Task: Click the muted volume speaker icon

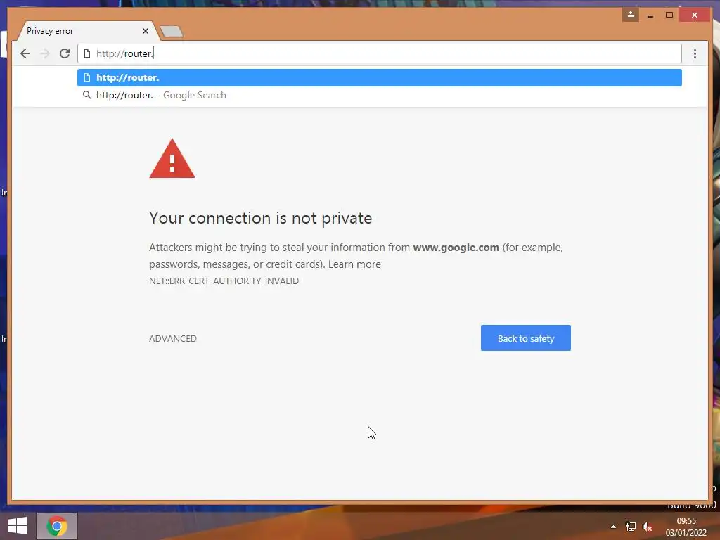Action: coord(647,527)
